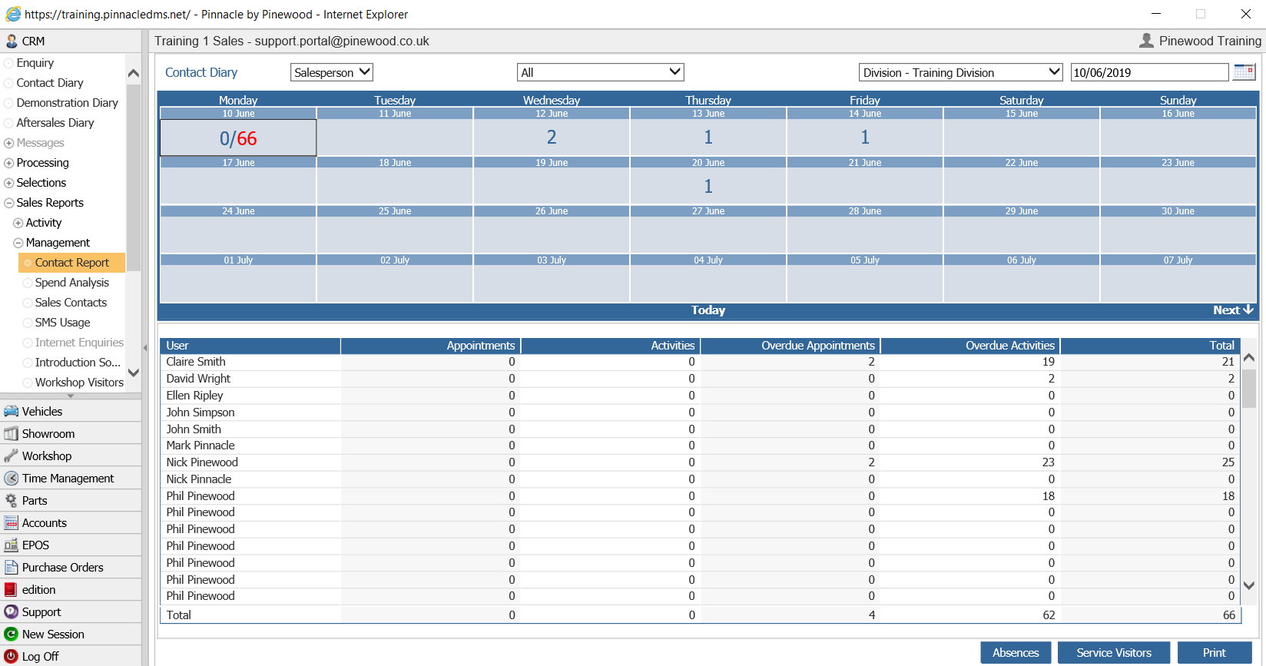Click the green New Session icon
Image resolution: width=1266 pixels, height=666 pixels.
[x=12, y=634]
